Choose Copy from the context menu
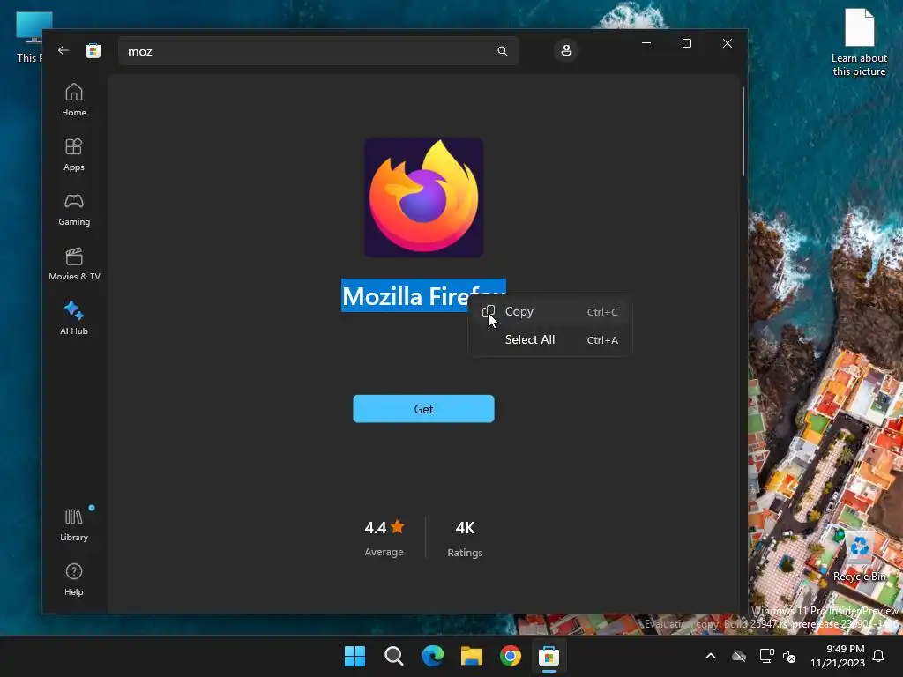Screen dimensions: 903x677 point(550,311)
